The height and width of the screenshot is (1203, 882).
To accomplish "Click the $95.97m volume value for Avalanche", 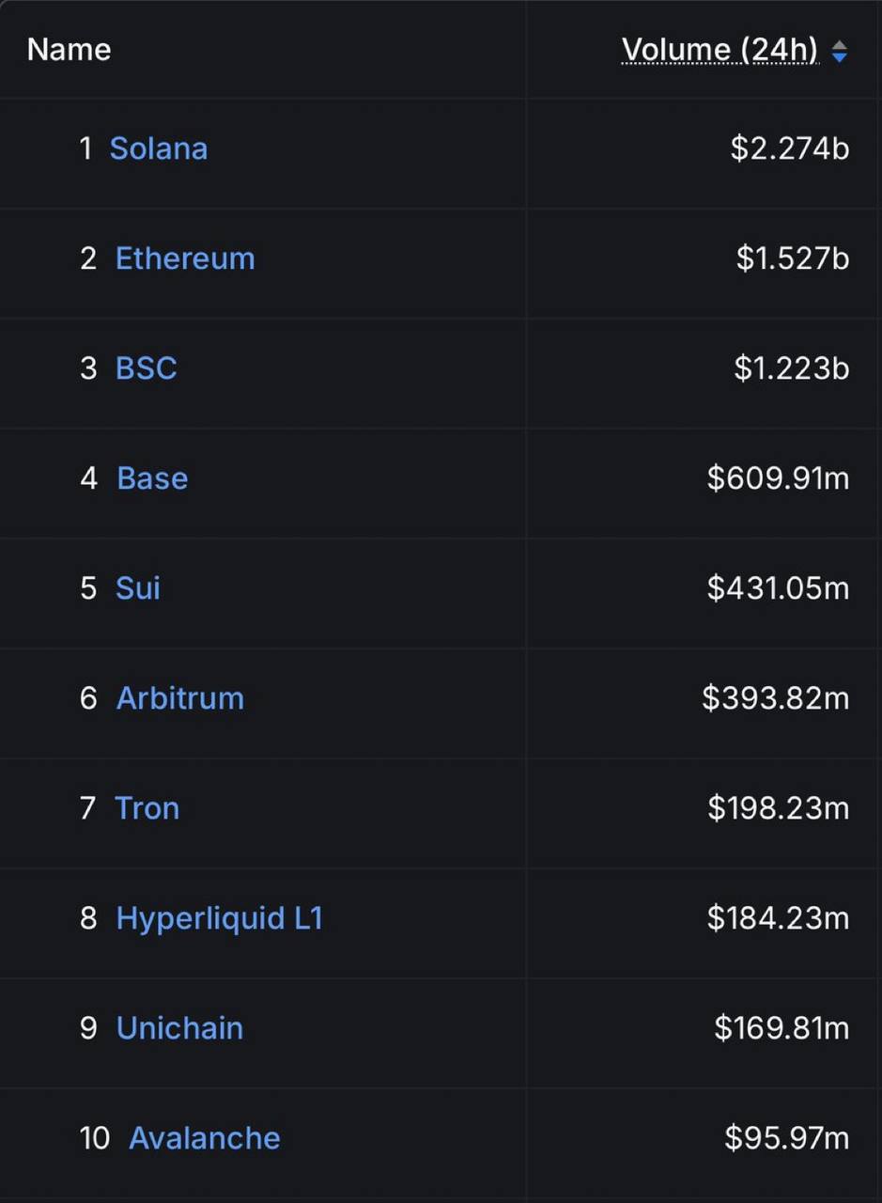I will pos(787,1138).
